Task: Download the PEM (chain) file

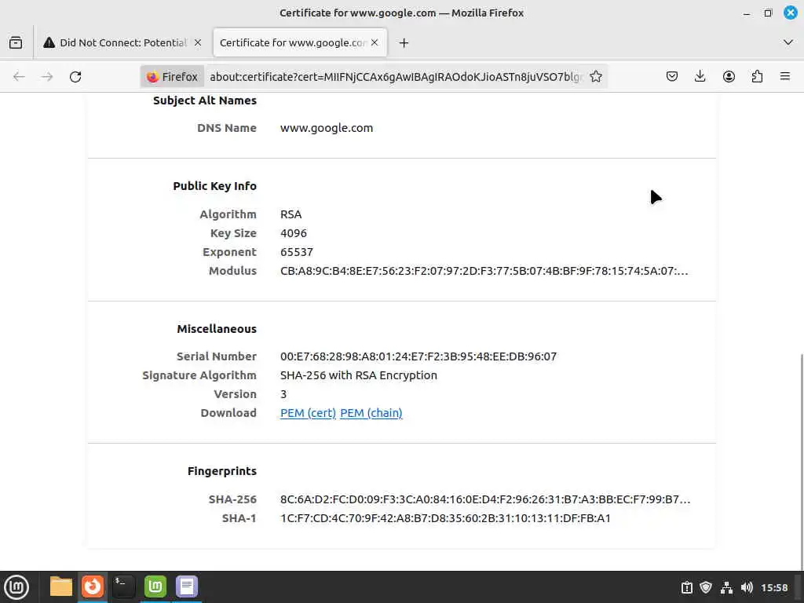Action: tap(371, 413)
